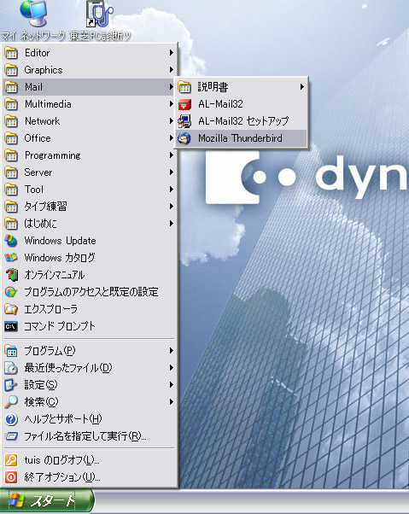Select the Office menu folder
This screenshot has height=514, width=409.
pos(90,138)
